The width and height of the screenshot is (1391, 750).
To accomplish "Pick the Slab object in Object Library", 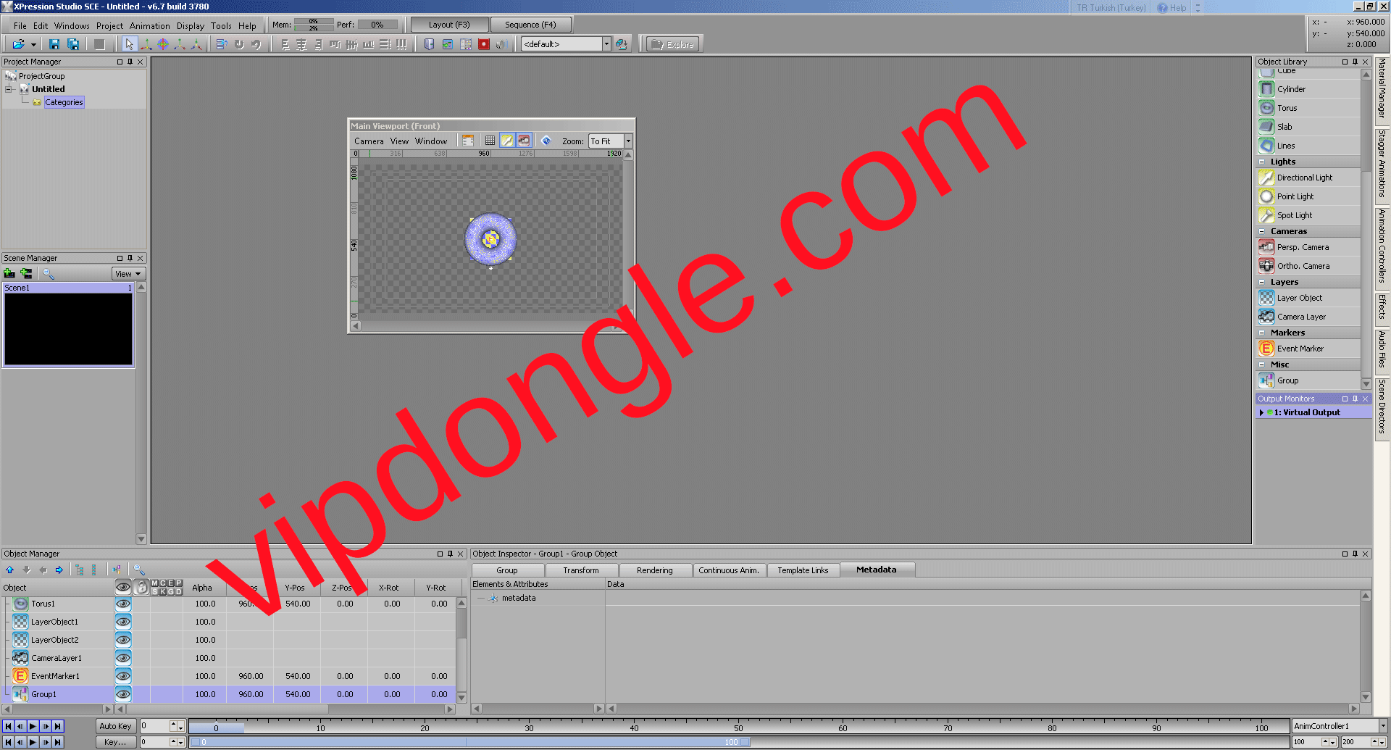I will pos(1308,127).
